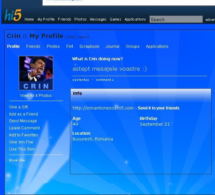The width and height of the screenshot is (215, 195).
Task: Click the hi5 logo
Action: 13,15
